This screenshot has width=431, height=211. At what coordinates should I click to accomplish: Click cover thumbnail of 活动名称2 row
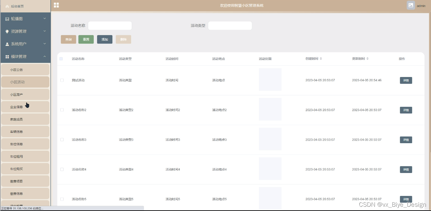pos(270,109)
